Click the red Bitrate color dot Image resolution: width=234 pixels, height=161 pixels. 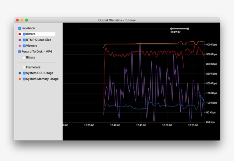[20, 34]
